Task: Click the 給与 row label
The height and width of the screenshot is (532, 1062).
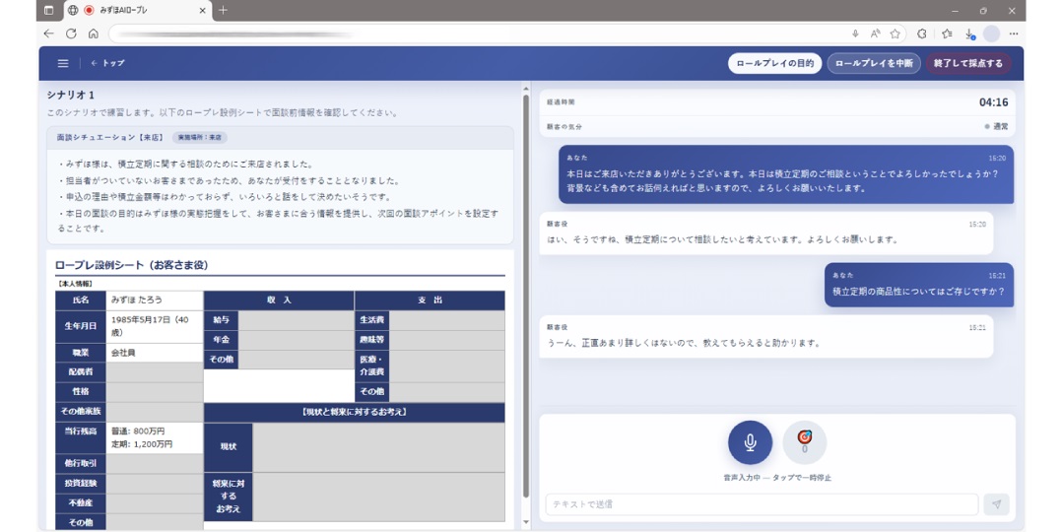Action: pos(222,320)
